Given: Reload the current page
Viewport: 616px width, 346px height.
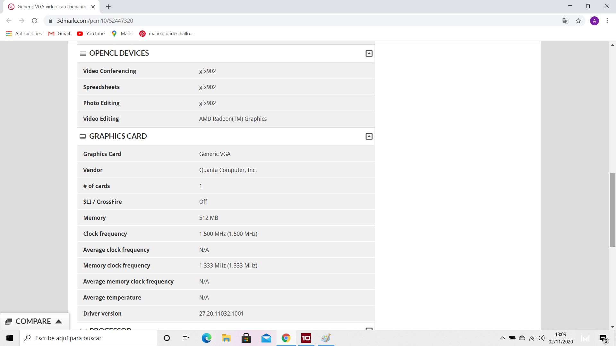Looking at the screenshot, I should pyautogui.click(x=35, y=21).
